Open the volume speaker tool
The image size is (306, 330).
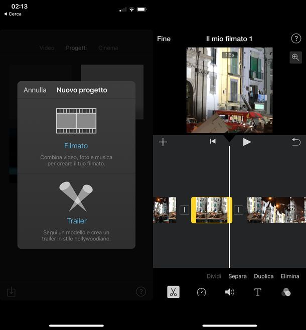click(230, 292)
